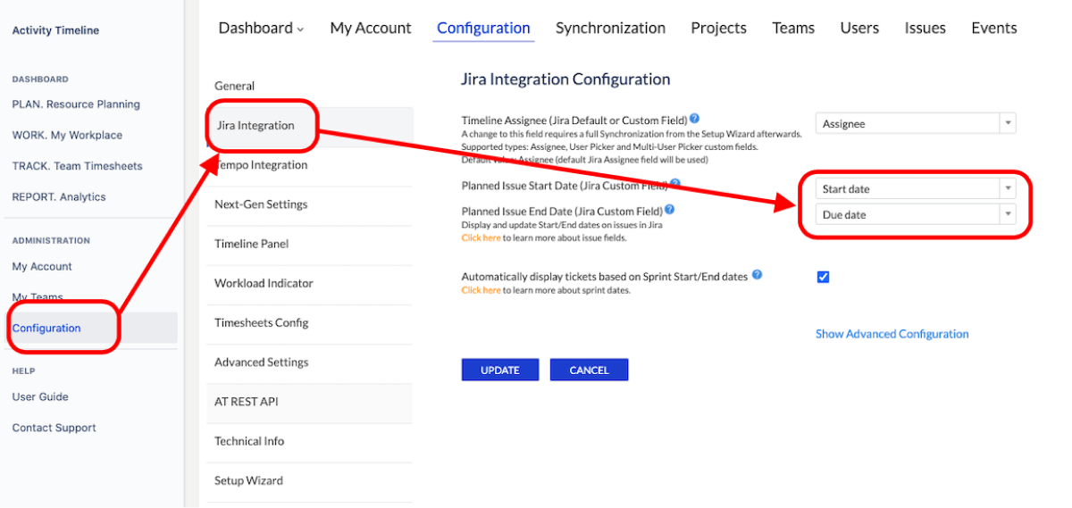
Task: Open TRACK. Team Timesheets in sidebar
Action: pyautogui.click(x=77, y=166)
